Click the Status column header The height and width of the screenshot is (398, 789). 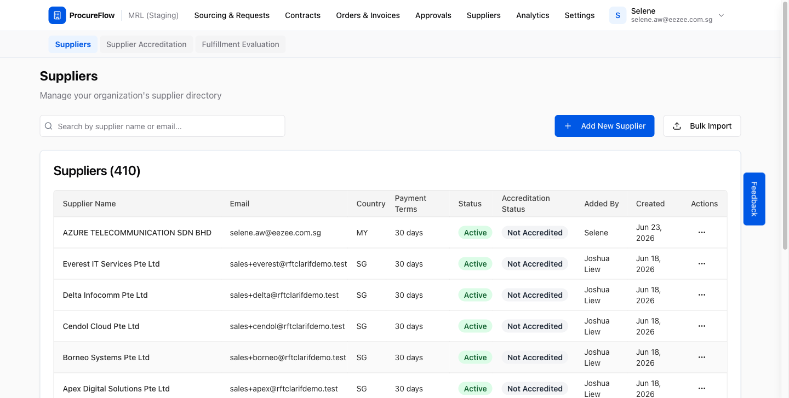click(x=470, y=204)
